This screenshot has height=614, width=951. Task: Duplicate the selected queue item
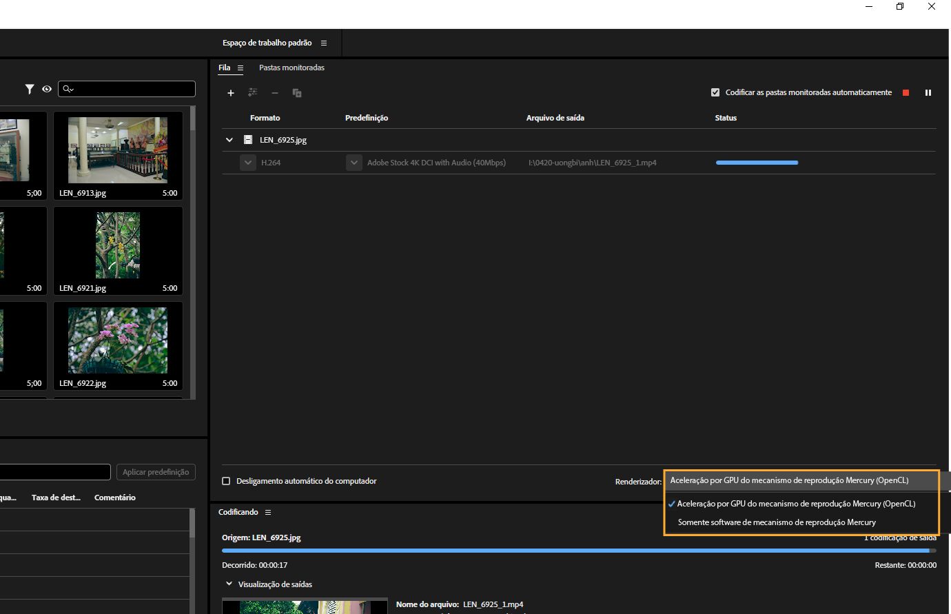pos(296,92)
